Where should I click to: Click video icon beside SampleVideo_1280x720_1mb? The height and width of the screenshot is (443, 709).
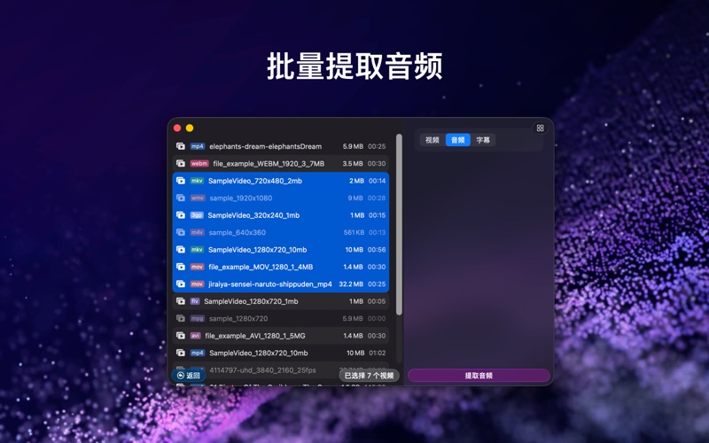pos(181,301)
